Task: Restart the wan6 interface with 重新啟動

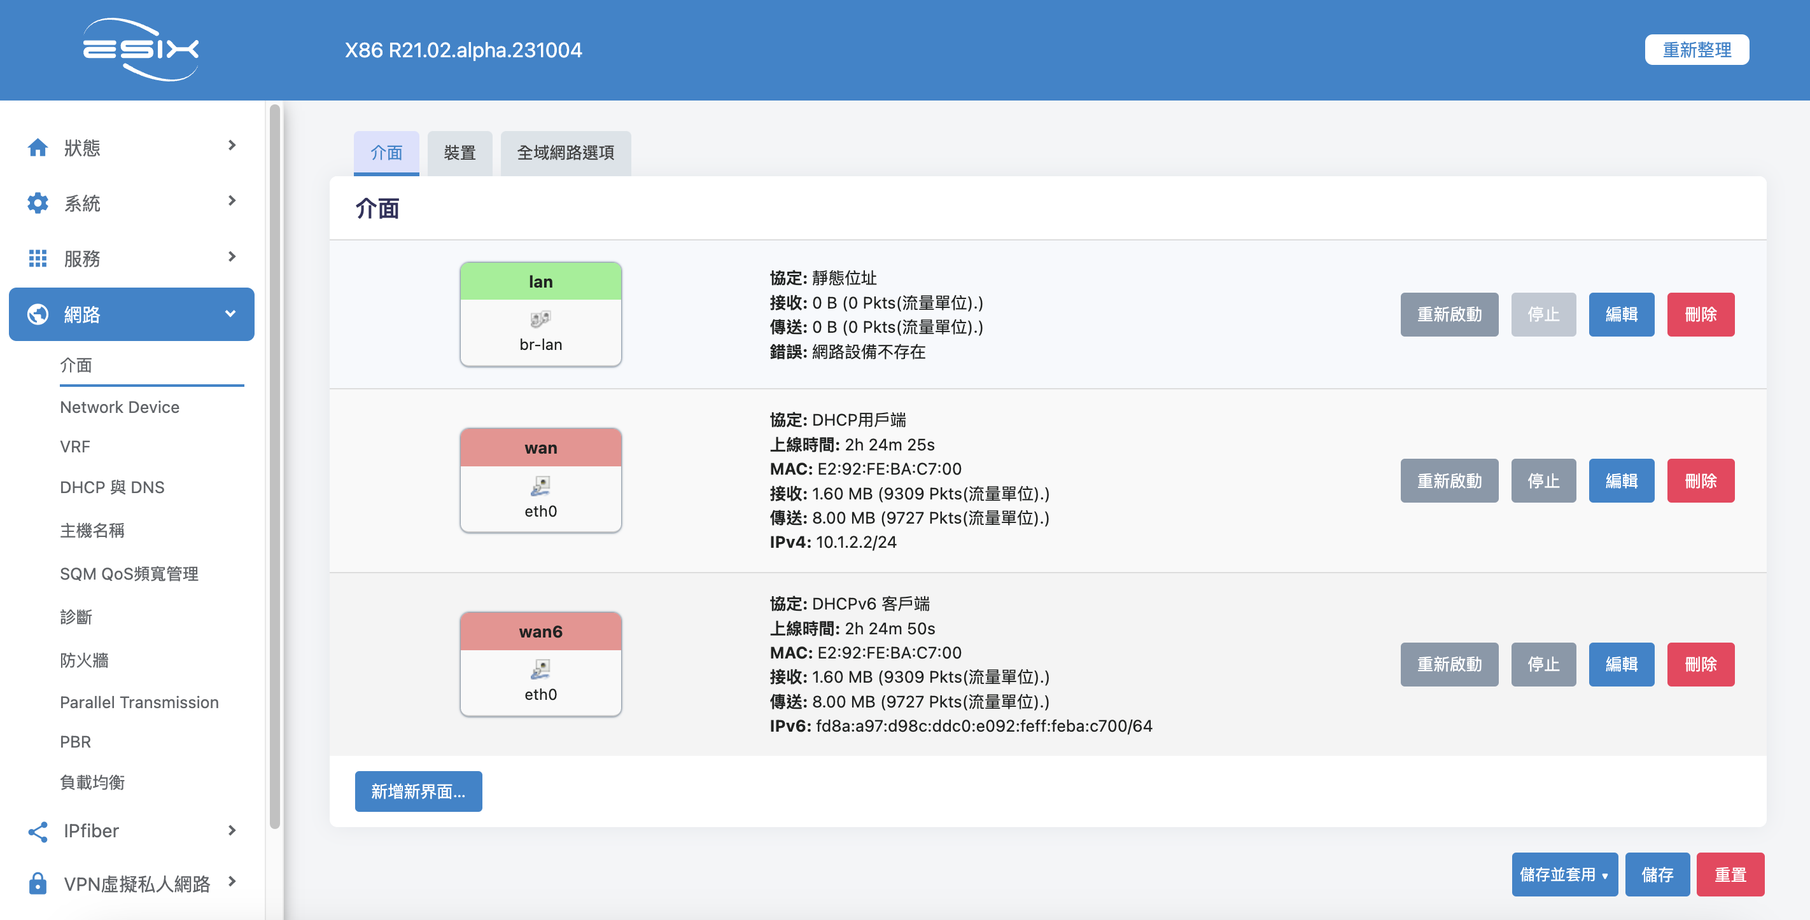Action: point(1449,664)
